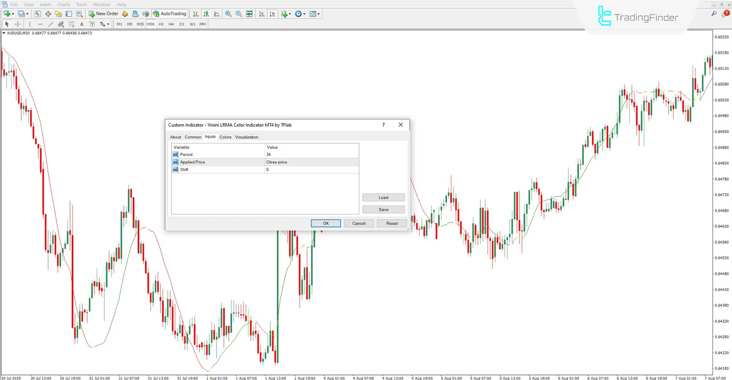The height and width of the screenshot is (380, 732).
Task: Open the Templates dropdown arrow
Action: (x=319, y=14)
